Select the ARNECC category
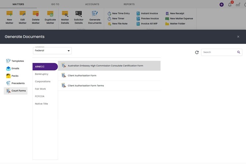The width and height of the screenshot is (246, 164). click(45, 67)
